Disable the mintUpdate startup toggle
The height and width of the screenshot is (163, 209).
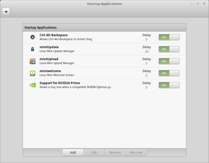(169, 49)
